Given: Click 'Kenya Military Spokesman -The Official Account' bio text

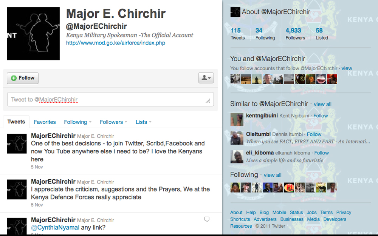Looking at the screenshot, I should pos(129,35).
